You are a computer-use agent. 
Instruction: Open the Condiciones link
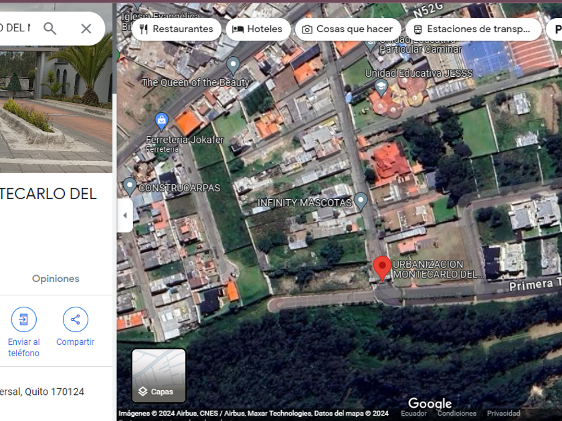point(456,413)
